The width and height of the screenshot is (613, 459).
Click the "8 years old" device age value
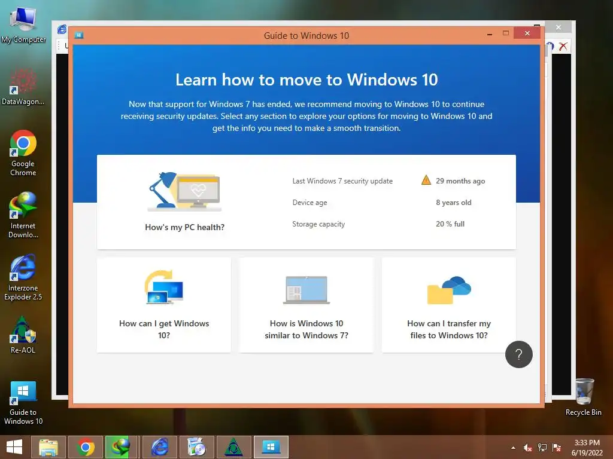coord(454,203)
